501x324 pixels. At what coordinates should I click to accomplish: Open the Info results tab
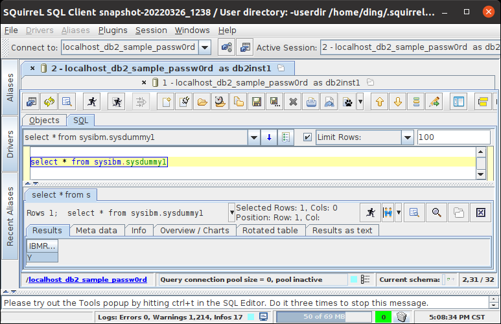pos(139,231)
